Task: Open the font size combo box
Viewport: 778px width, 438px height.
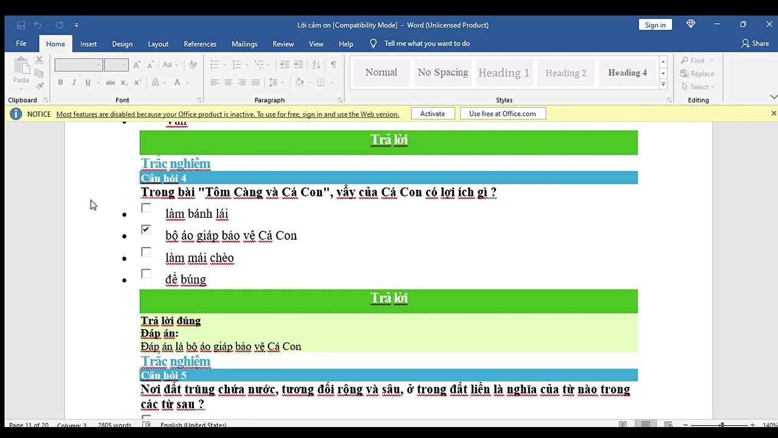Action: click(115, 65)
